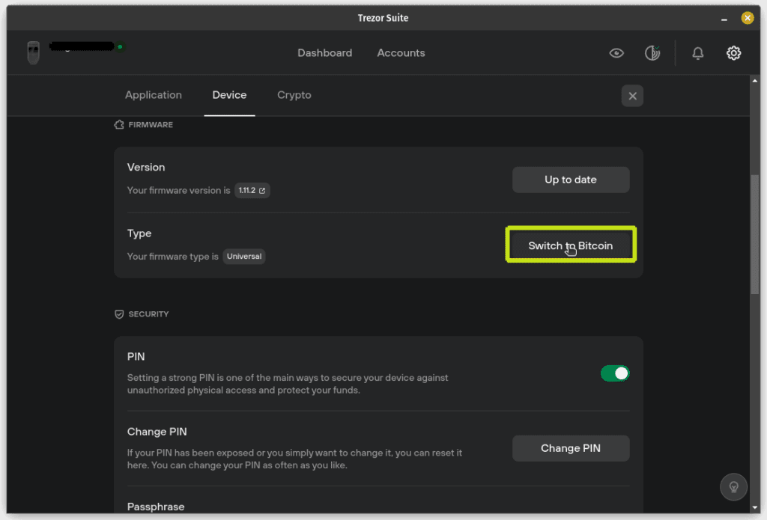
Task: Close settings with the X button
Action: [x=632, y=96]
